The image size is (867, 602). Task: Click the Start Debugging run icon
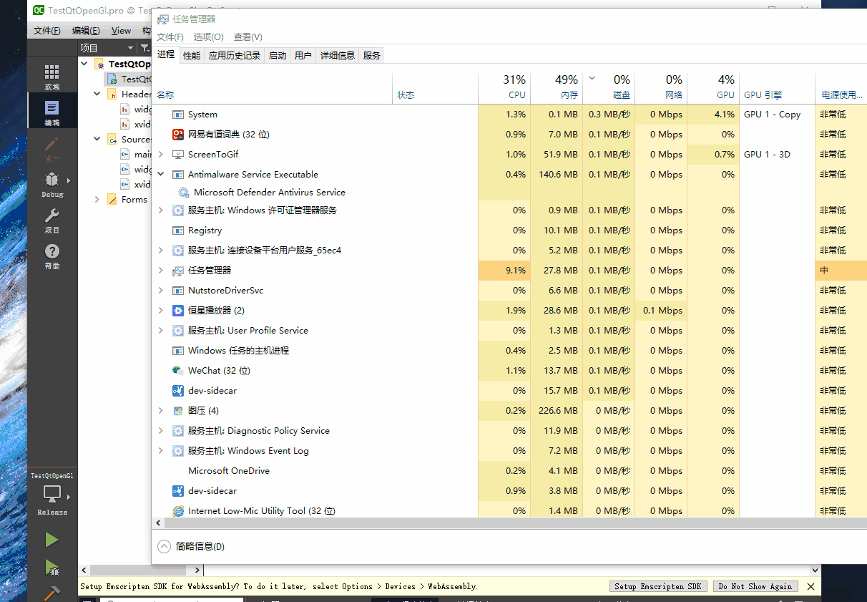(52, 568)
